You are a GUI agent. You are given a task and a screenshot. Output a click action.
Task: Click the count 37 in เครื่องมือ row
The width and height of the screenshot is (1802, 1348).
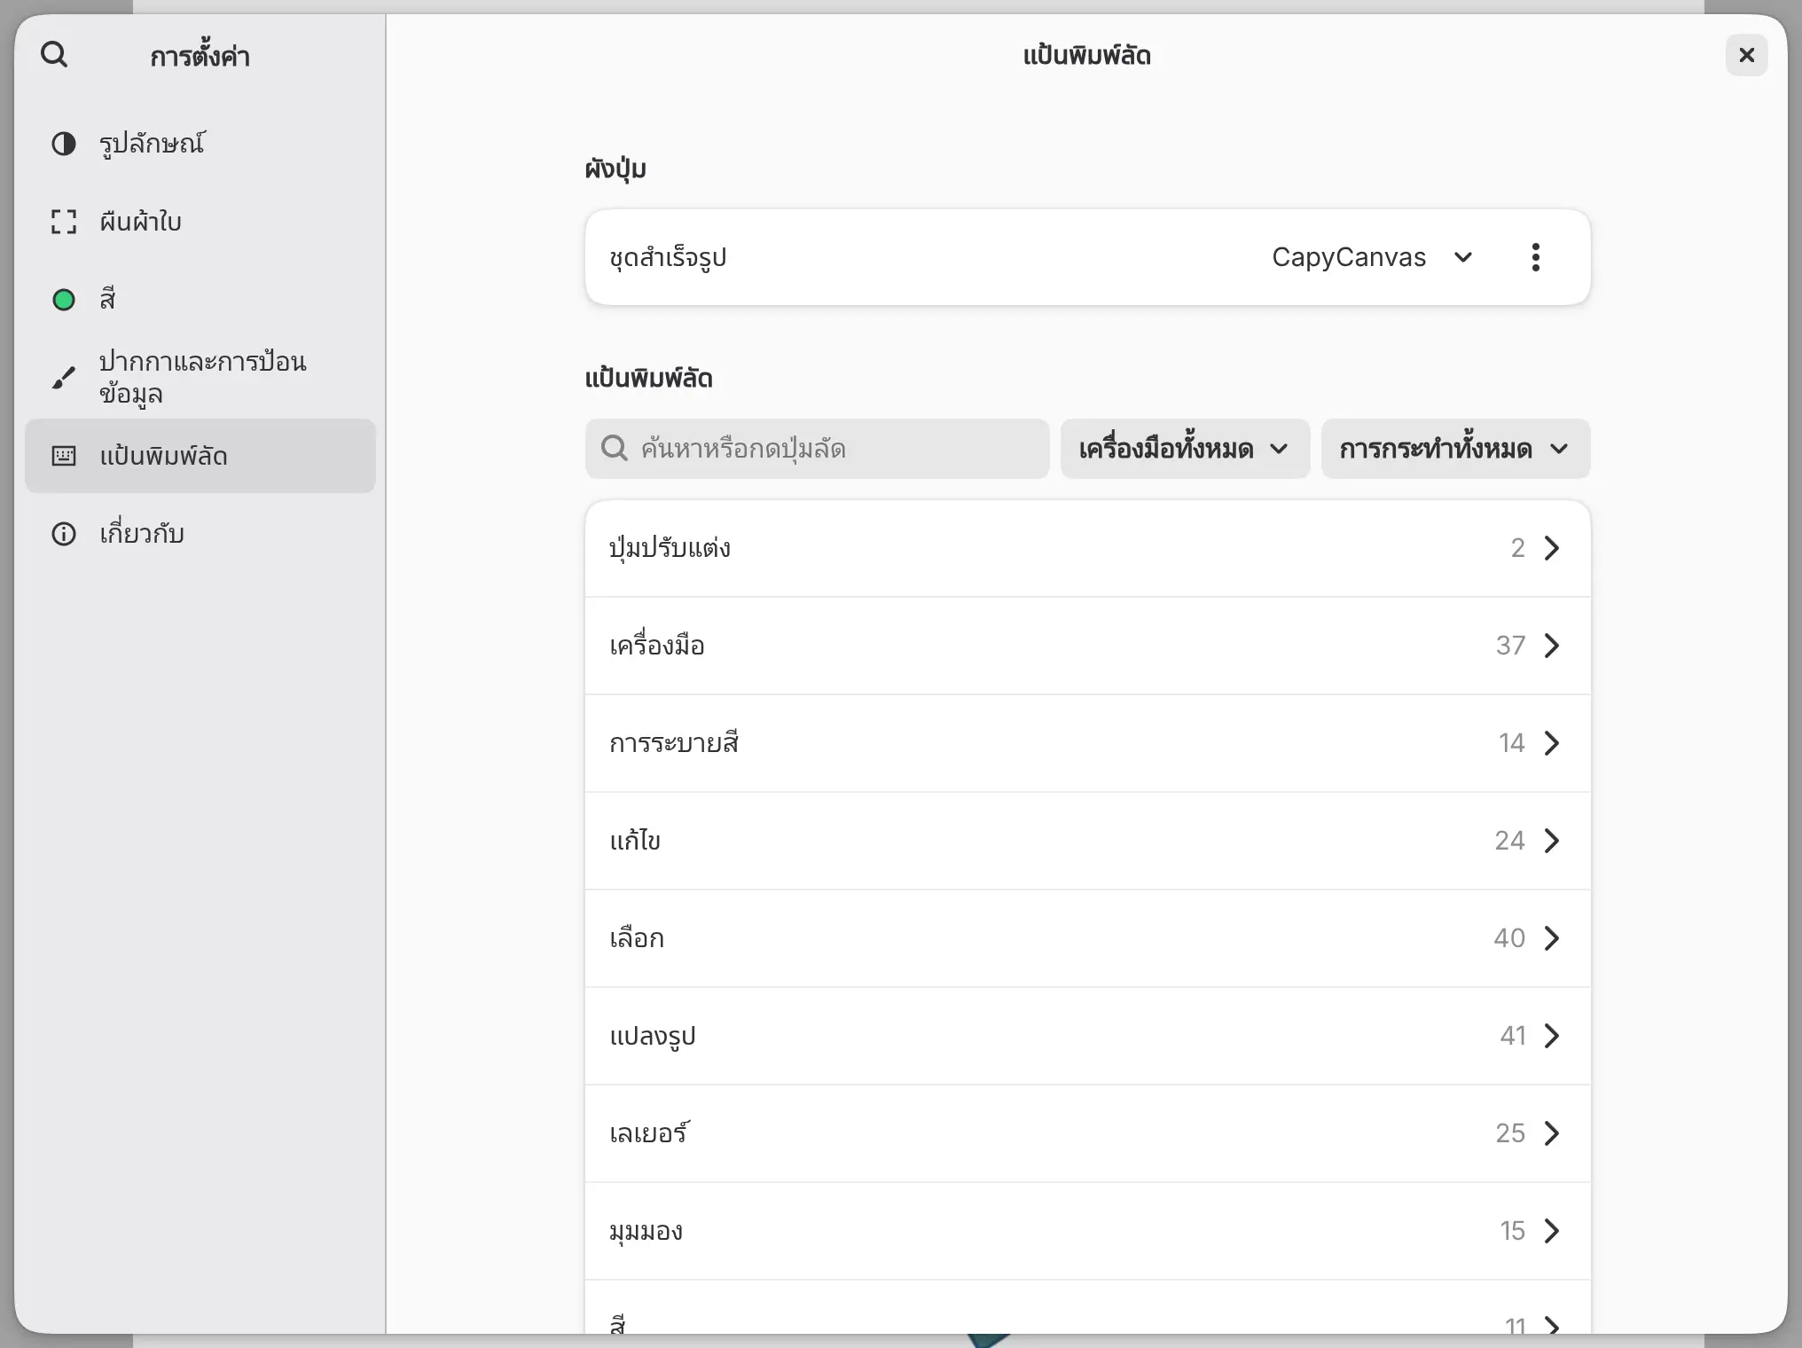coord(1510,646)
